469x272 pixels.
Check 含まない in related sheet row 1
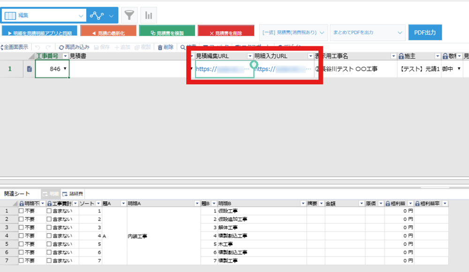[x=49, y=211]
